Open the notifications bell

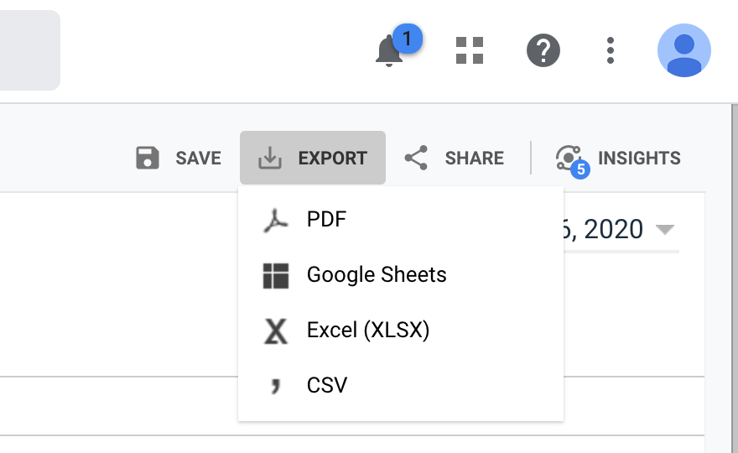(x=389, y=52)
